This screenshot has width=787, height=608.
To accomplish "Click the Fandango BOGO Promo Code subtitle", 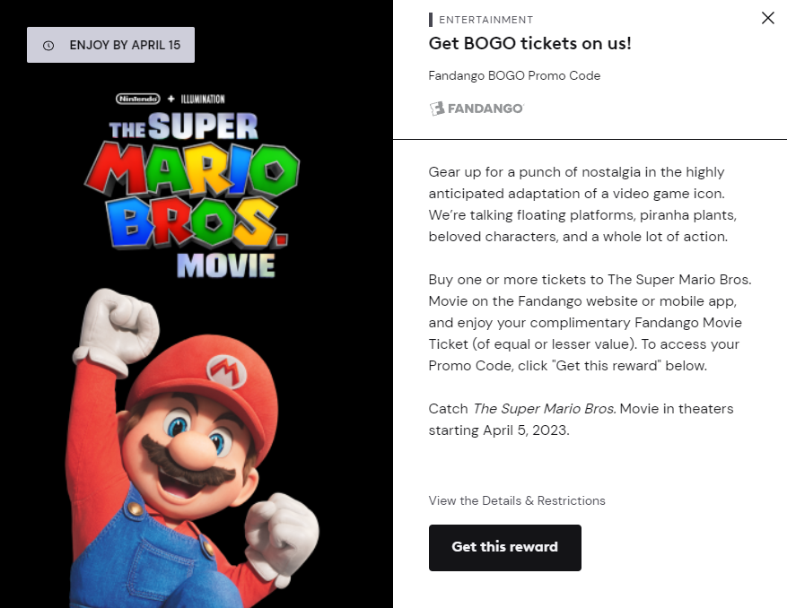I will pos(513,75).
